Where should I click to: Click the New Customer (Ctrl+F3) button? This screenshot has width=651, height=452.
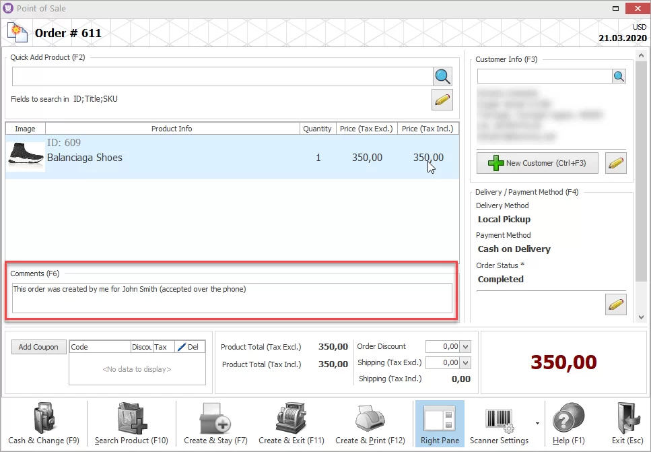[x=537, y=162]
